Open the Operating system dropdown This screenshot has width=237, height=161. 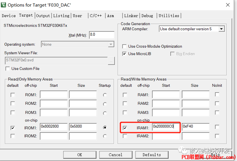(78, 44)
